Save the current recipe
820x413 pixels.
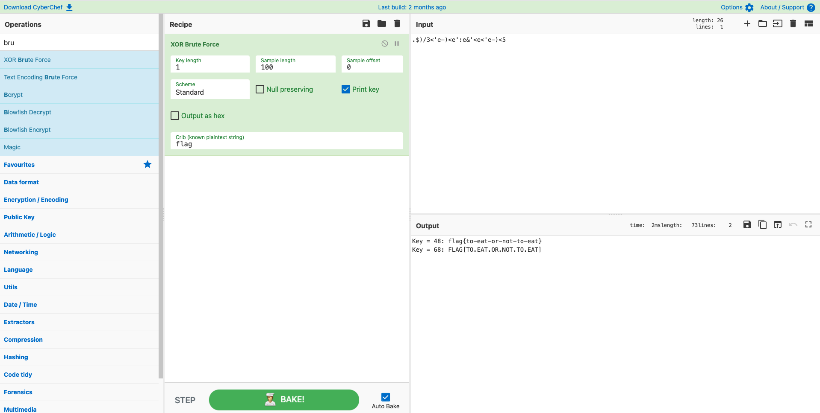[x=366, y=24]
